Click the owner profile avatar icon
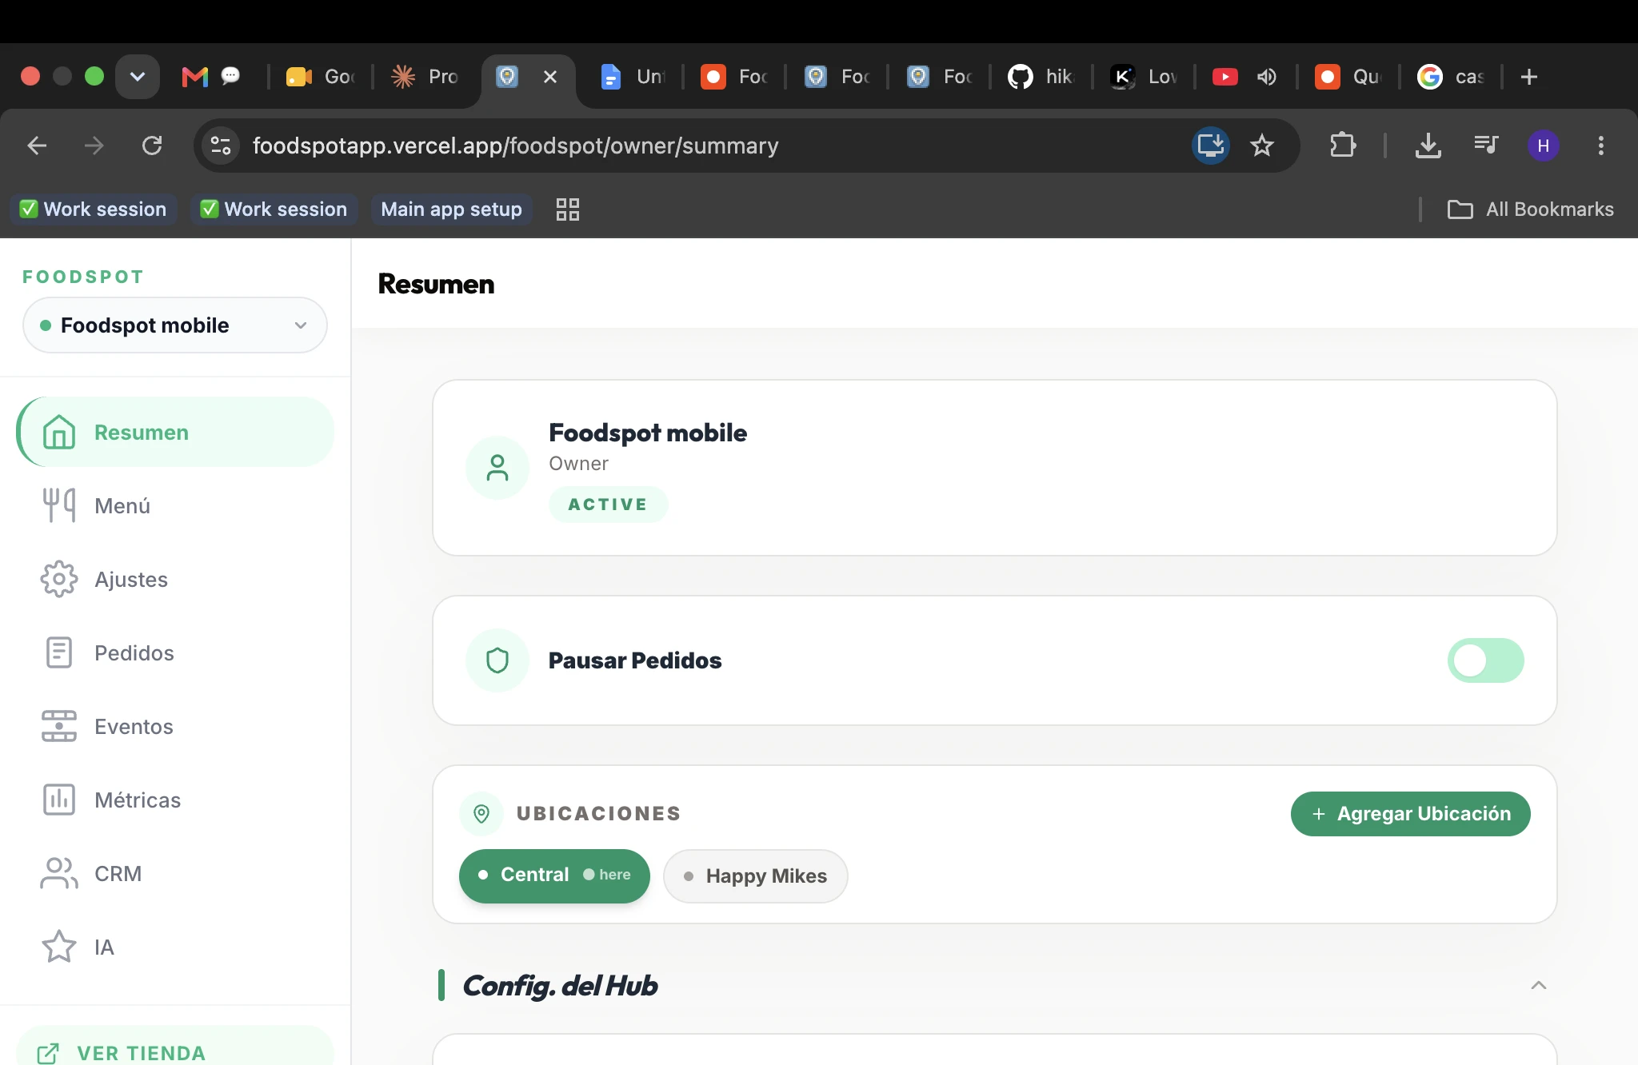The image size is (1638, 1065). pos(497,468)
